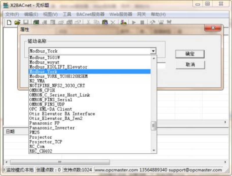
Task: Select OMRON_FINS_Serial driver
Action: (x=90, y=100)
